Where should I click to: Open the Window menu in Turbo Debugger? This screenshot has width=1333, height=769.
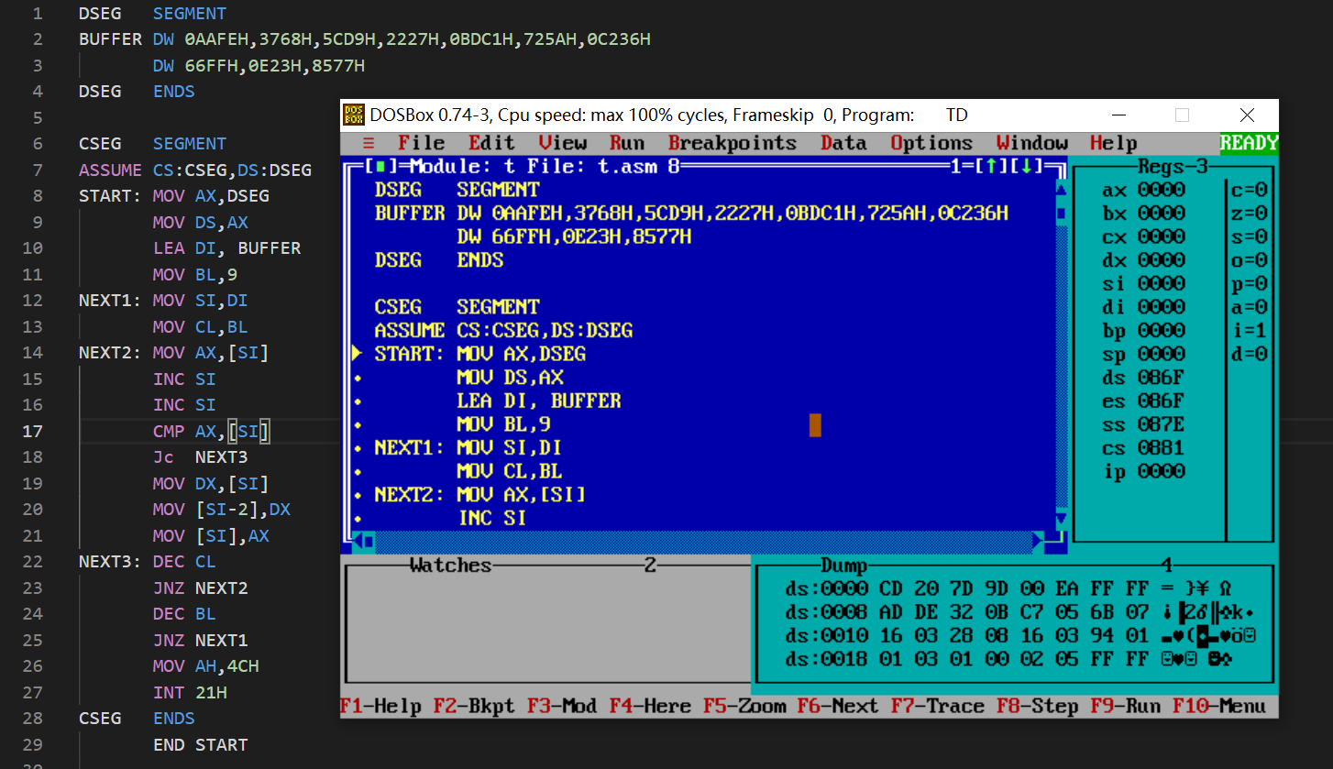point(1031,143)
